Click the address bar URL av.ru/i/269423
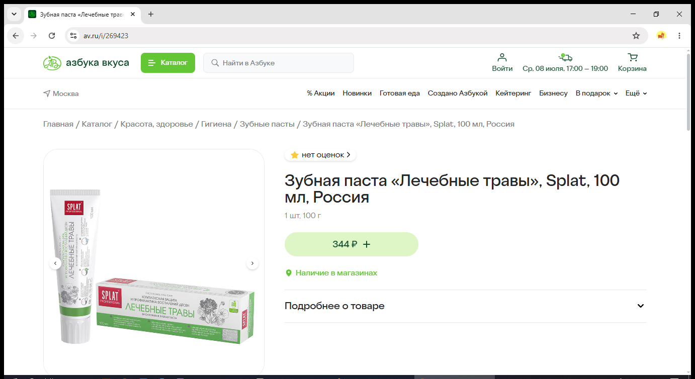Image resolution: width=695 pixels, height=379 pixels. [106, 36]
